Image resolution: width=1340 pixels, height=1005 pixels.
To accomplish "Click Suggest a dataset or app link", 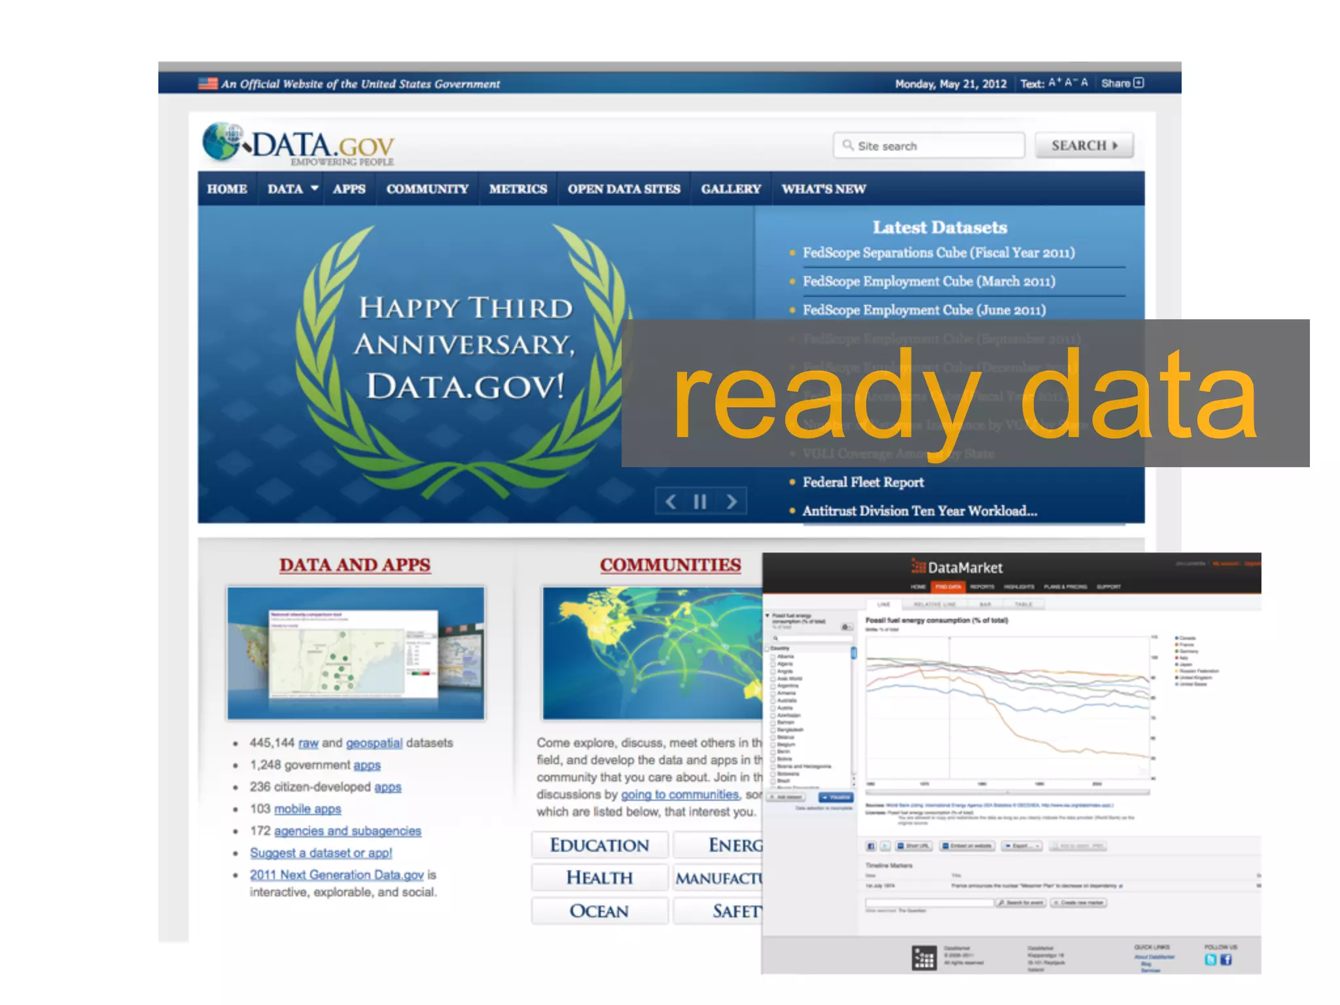I will click(321, 853).
